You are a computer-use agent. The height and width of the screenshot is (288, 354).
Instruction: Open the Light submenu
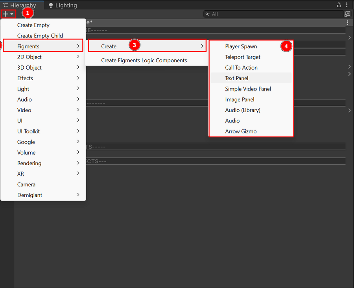43,89
